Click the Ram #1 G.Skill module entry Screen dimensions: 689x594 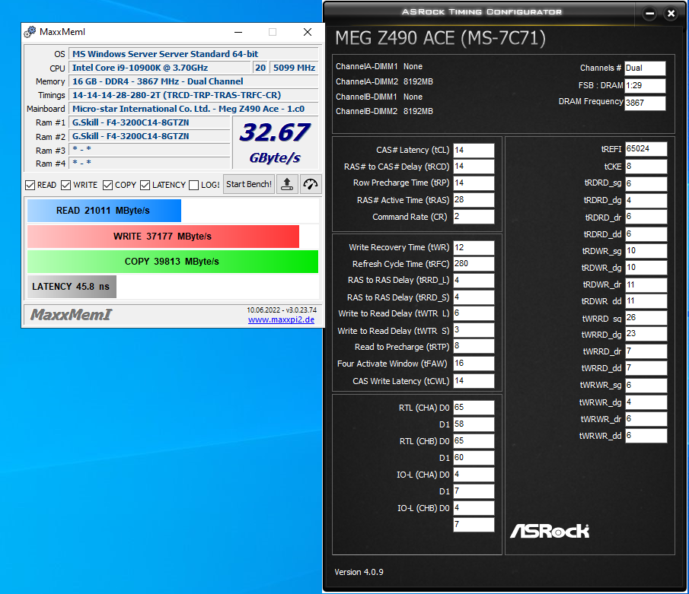click(149, 122)
